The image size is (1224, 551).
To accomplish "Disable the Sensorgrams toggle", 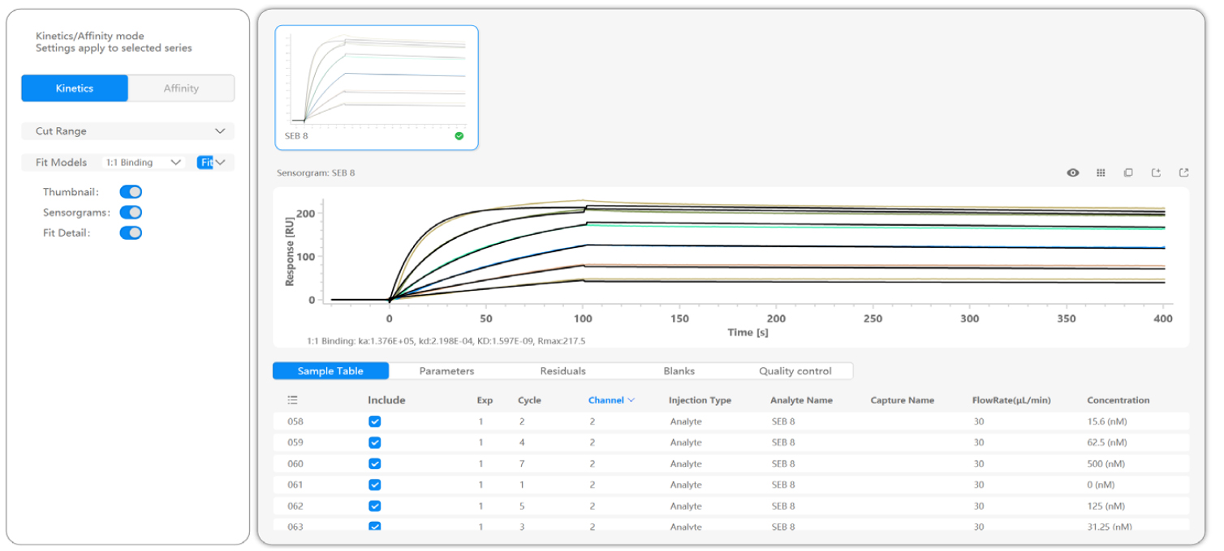I will (131, 212).
